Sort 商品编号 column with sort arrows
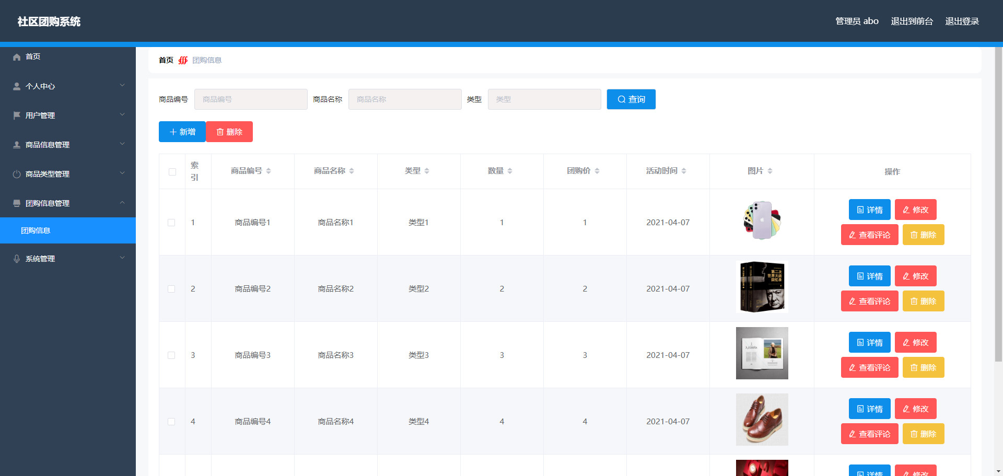1003x476 pixels. click(x=269, y=171)
